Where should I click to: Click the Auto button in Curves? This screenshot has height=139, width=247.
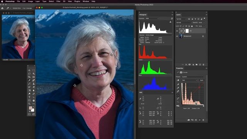201,80
